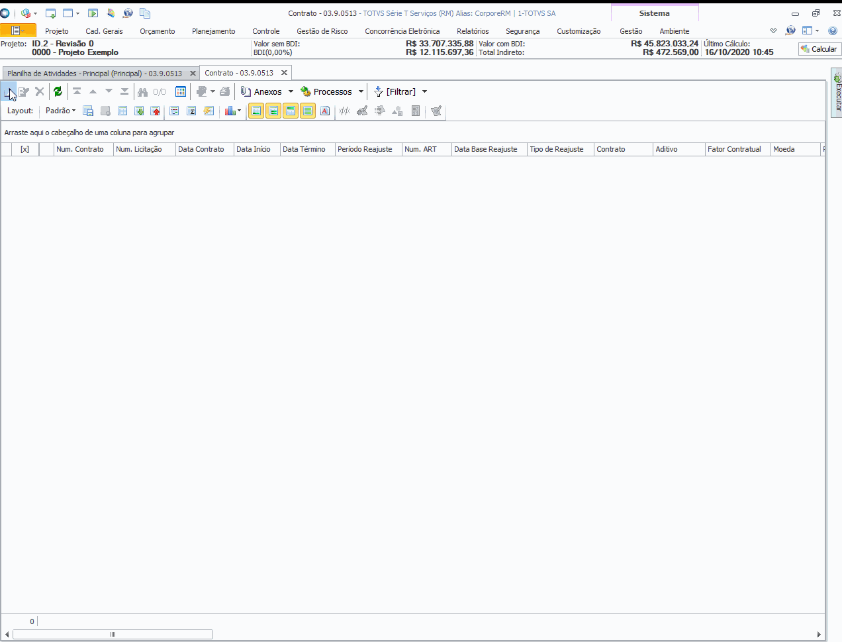
Task: Click the save layout icon beside Padrão
Action: click(88, 111)
